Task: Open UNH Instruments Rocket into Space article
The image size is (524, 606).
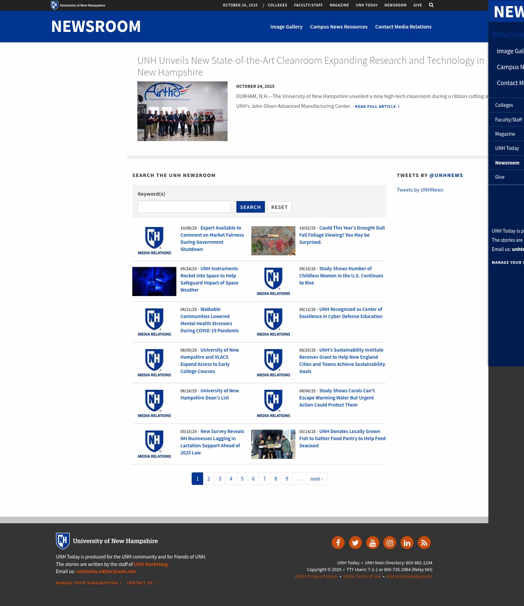Action: point(209,279)
